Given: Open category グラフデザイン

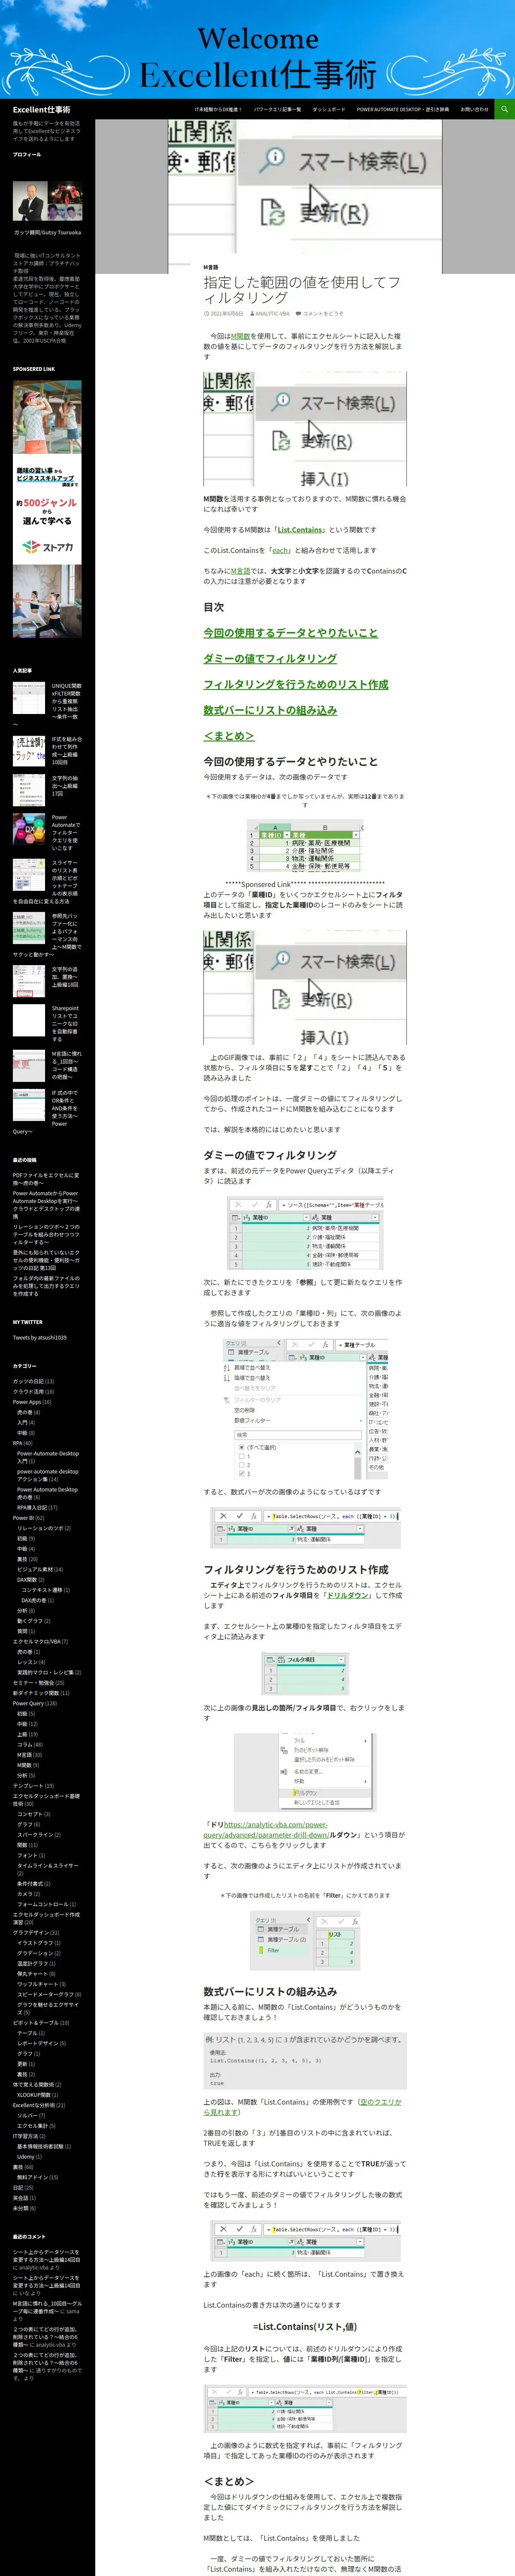Looking at the screenshot, I should tap(31, 1932).
